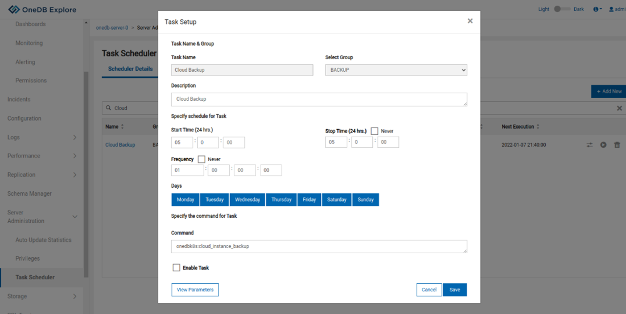This screenshot has height=314, width=626.
Task: Tick the Enable Task checkbox
Action: [x=176, y=267]
